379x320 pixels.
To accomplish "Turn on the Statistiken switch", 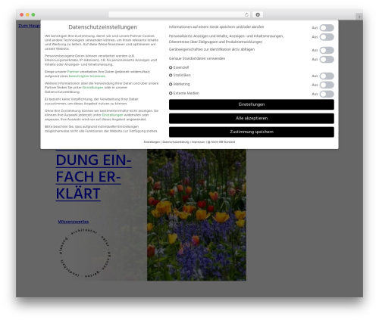I will (327, 76).
